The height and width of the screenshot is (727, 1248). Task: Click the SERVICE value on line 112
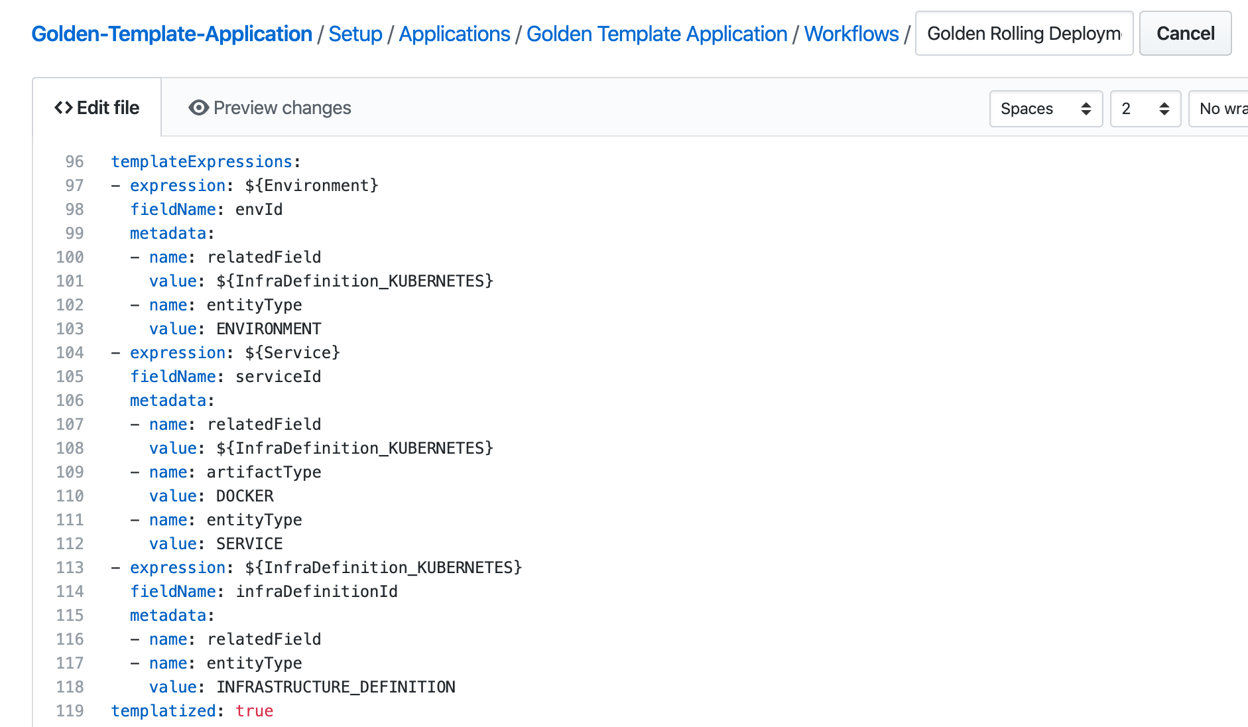249,544
